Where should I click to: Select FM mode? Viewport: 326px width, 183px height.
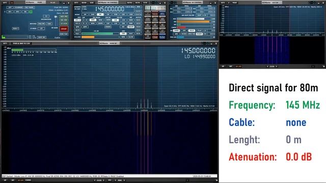pos(100,15)
